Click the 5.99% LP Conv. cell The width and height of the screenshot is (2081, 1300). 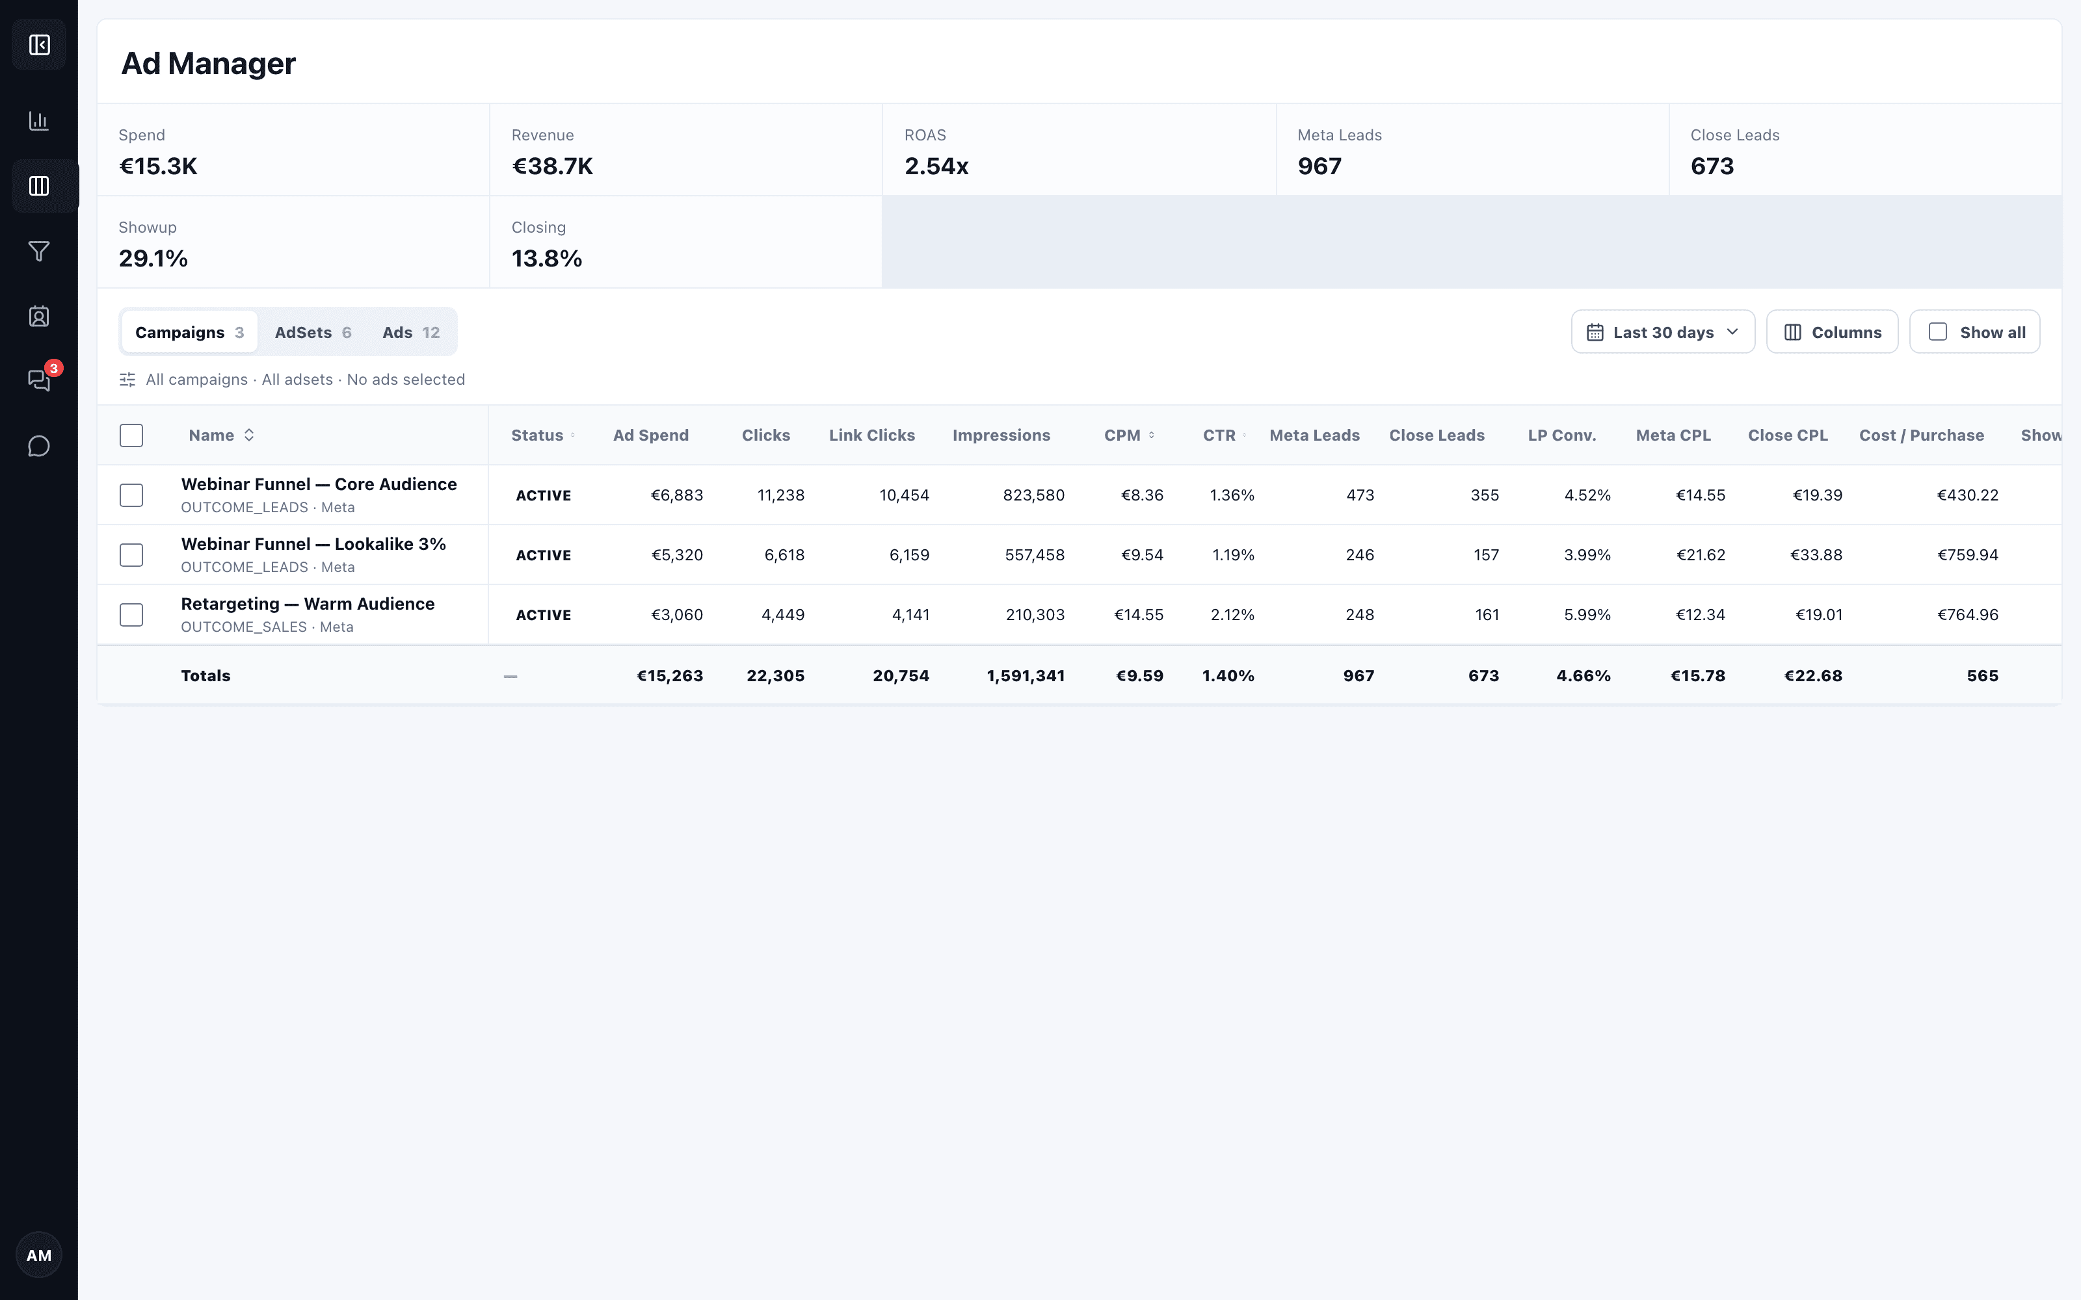point(1587,615)
